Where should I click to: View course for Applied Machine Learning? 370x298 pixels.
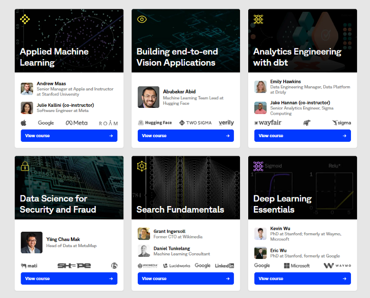click(x=69, y=136)
